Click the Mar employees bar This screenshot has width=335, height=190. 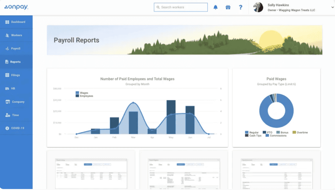pos(133,123)
